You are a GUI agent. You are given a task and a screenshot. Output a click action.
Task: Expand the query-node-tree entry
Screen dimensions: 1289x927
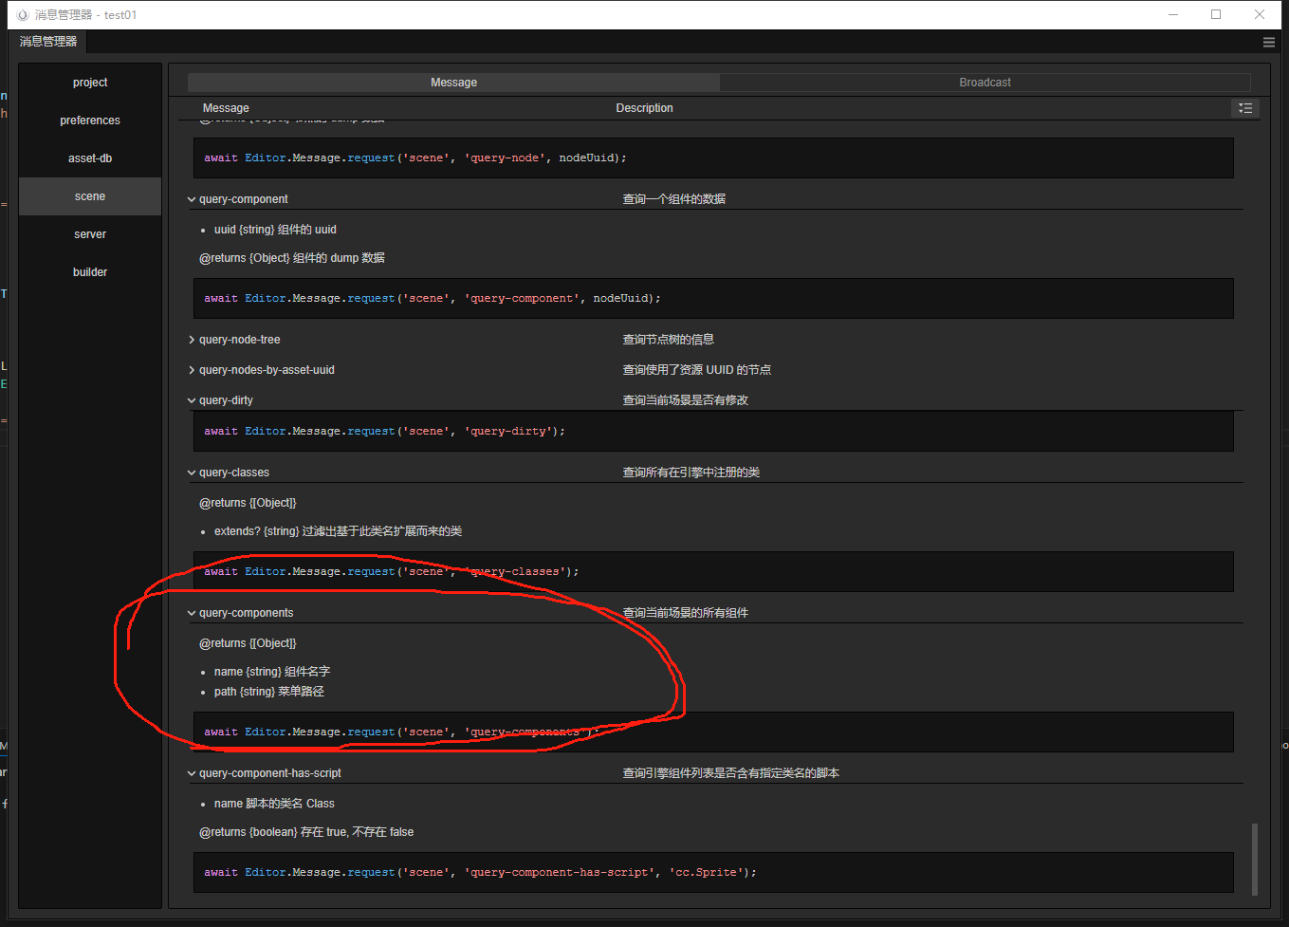pyautogui.click(x=192, y=340)
